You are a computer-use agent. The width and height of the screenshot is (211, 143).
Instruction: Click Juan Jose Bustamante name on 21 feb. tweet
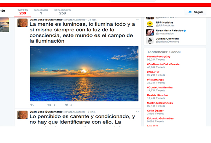coord(46,20)
